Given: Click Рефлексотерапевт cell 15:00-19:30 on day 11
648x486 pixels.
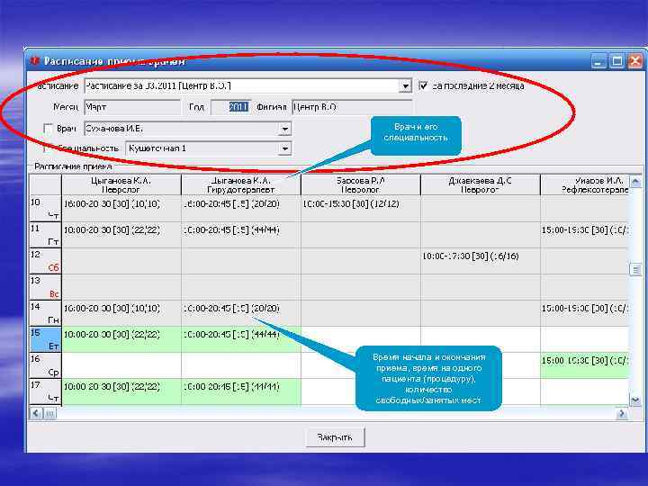Looking at the screenshot, I should point(585,235).
